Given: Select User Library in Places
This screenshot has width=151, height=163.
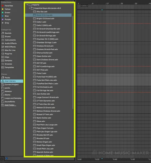Looking at the screenshot, I should click(x=12, y=81).
